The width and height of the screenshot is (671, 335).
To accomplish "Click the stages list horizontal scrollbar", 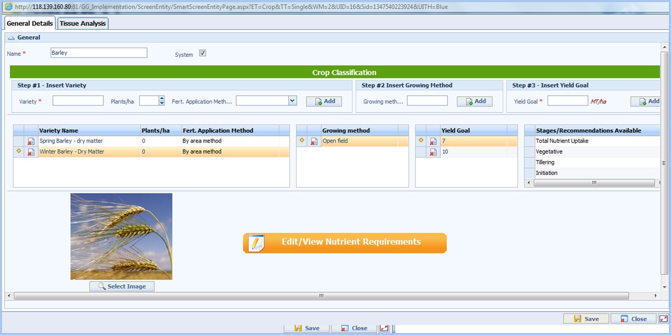I will coord(594,182).
